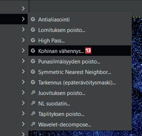Select Tarkennus (epäterävöitysmaski) menu entry
Image resolution: width=142 pixels, height=136 pixels.
click(80, 82)
